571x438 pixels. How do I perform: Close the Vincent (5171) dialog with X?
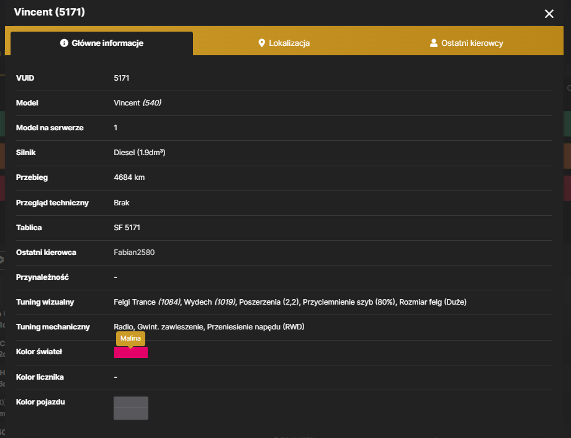549,14
